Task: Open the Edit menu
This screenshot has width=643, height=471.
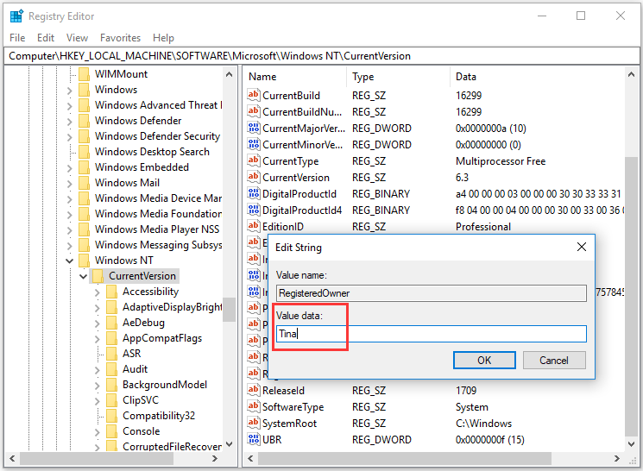Action: point(46,38)
